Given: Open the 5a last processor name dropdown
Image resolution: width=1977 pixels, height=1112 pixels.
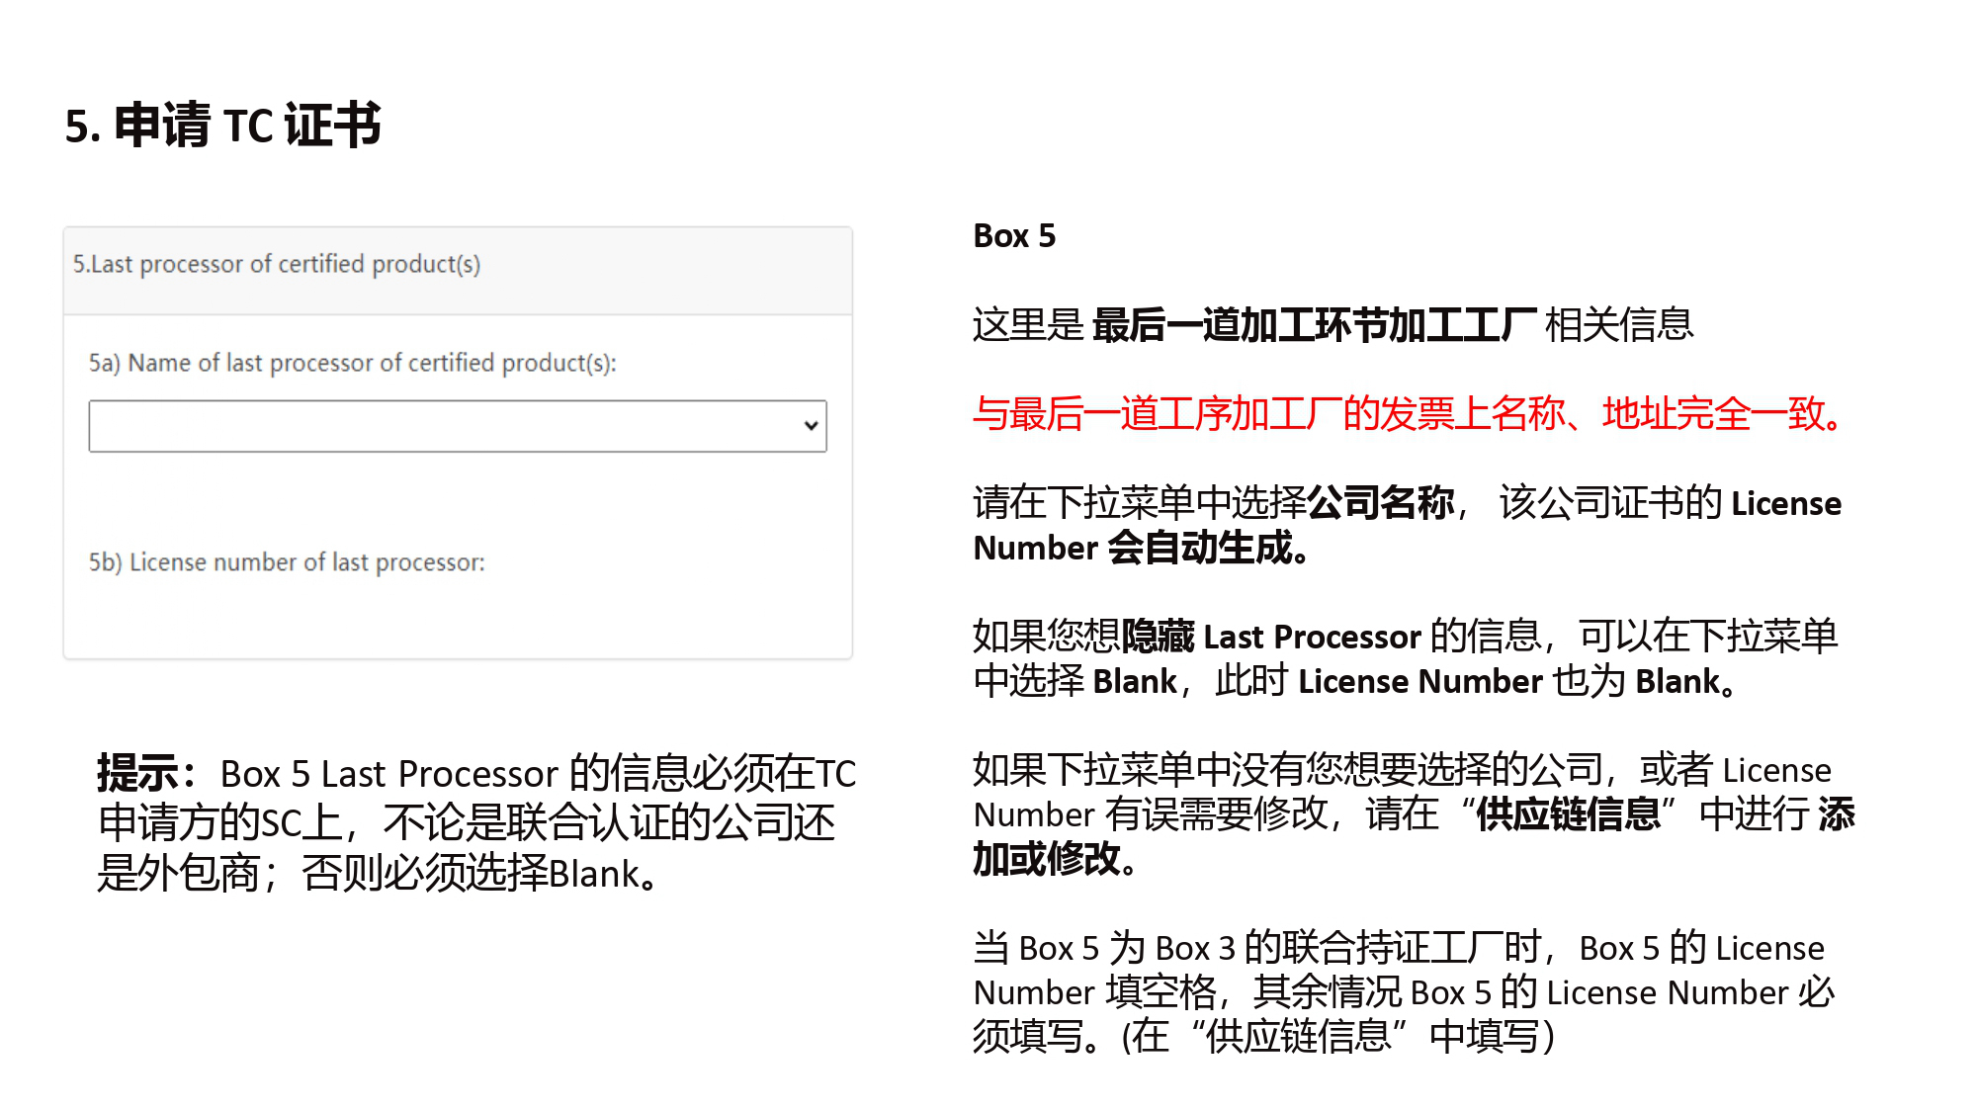Looking at the screenshot, I should 458,426.
